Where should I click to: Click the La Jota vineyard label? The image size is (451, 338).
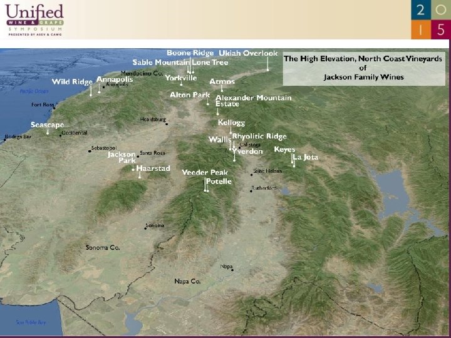coord(306,157)
